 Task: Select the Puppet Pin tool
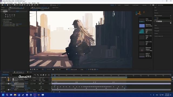pyautogui.click(x=37, y=5)
